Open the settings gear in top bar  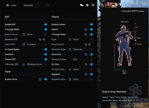pyautogui.click(x=87, y=5)
